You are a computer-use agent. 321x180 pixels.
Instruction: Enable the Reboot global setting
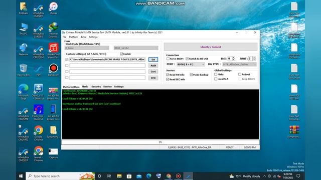click(x=240, y=74)
